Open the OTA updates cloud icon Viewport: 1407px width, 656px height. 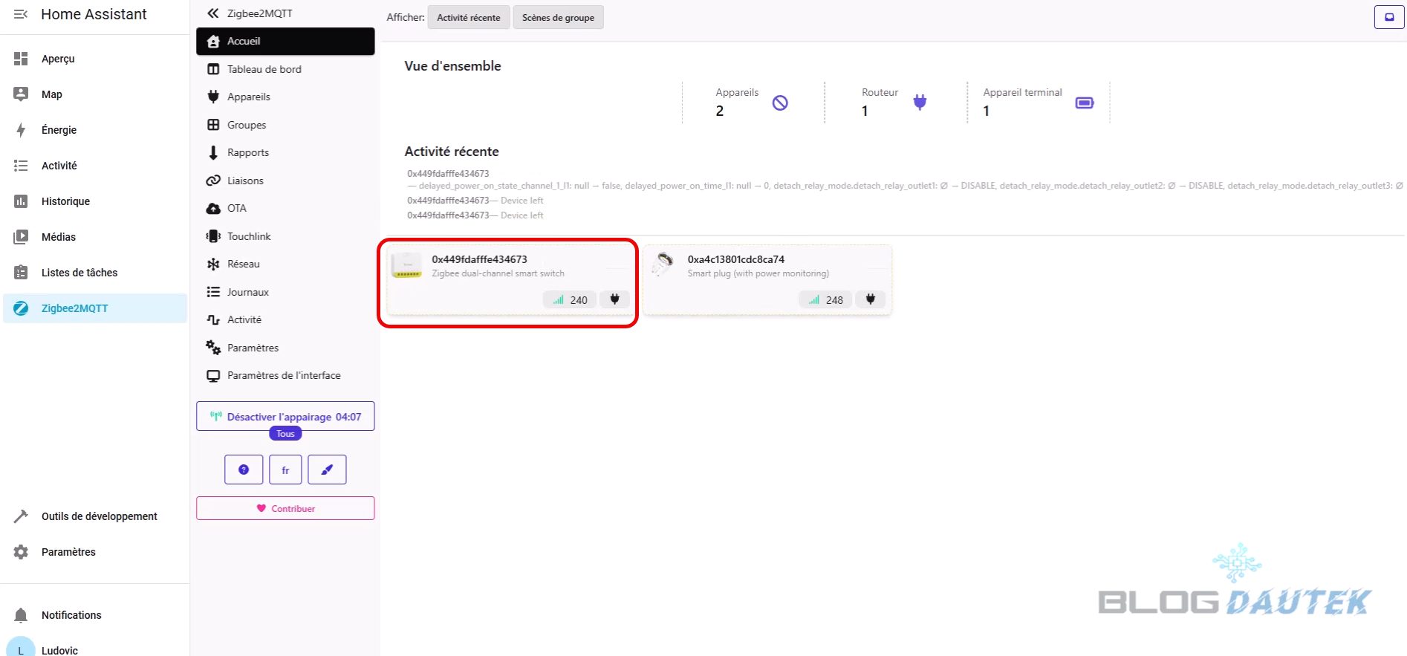point(213,209)
